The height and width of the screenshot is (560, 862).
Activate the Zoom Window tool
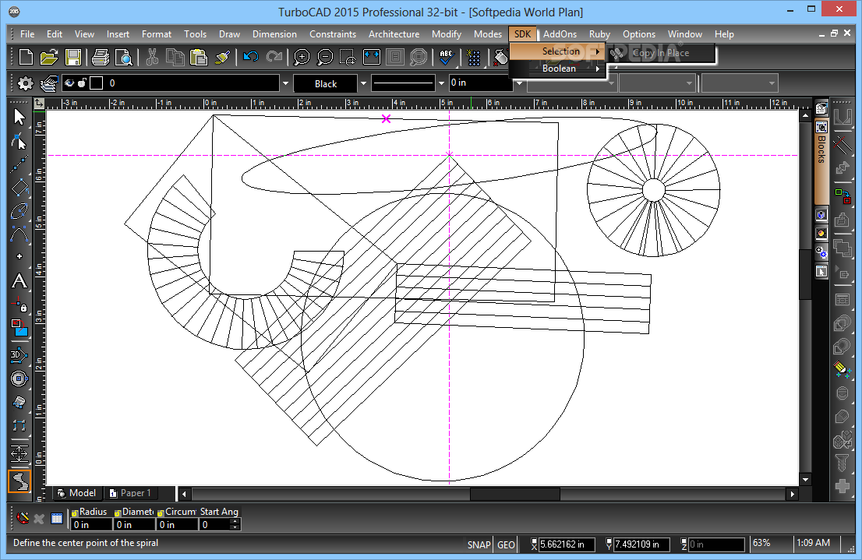(348, 57)
